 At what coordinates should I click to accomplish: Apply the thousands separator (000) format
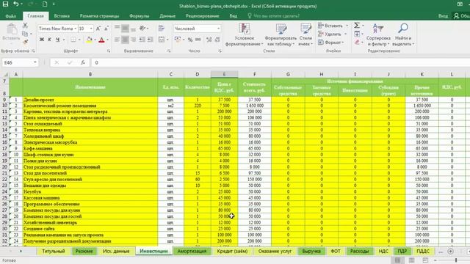[x=198, y=40]
